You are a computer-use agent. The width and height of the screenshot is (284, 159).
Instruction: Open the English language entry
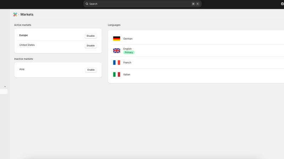pyautogui.click(x=197, y=51)
